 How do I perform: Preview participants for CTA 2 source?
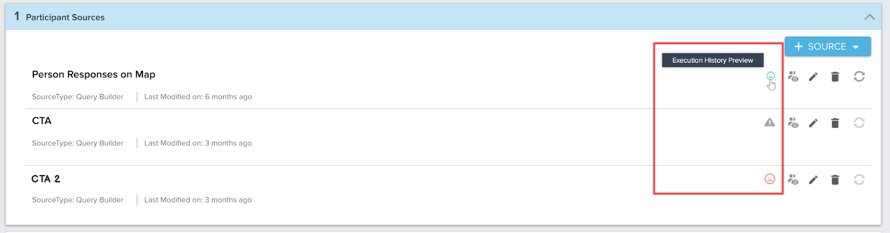(793, 180)
